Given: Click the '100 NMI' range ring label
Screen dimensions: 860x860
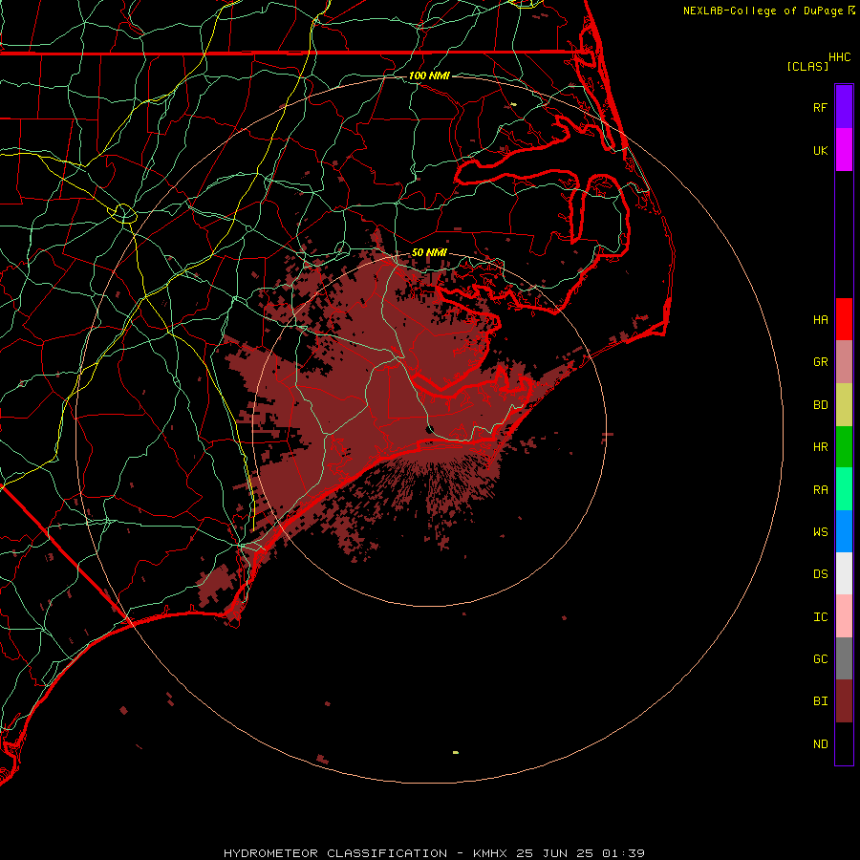Looking at the screenshot, I should point(429,75).
